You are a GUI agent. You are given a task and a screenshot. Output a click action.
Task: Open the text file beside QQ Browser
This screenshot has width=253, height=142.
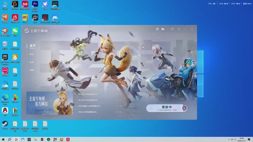tap(15, 85)
